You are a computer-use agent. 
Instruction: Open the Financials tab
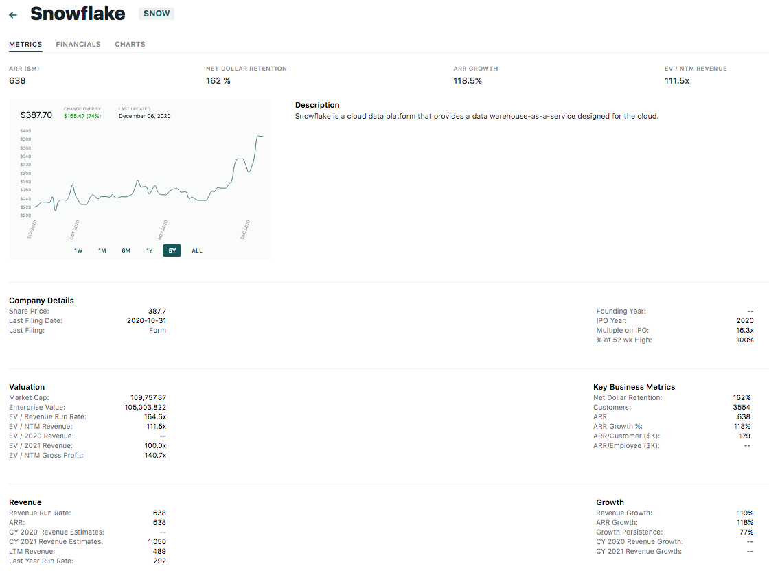[x=78, y=44]
